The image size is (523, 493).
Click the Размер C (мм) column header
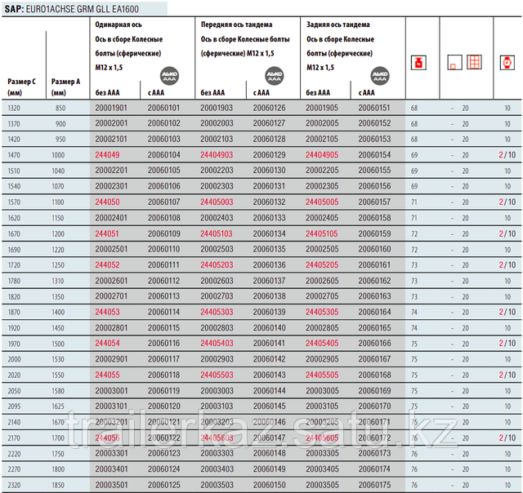22,87
